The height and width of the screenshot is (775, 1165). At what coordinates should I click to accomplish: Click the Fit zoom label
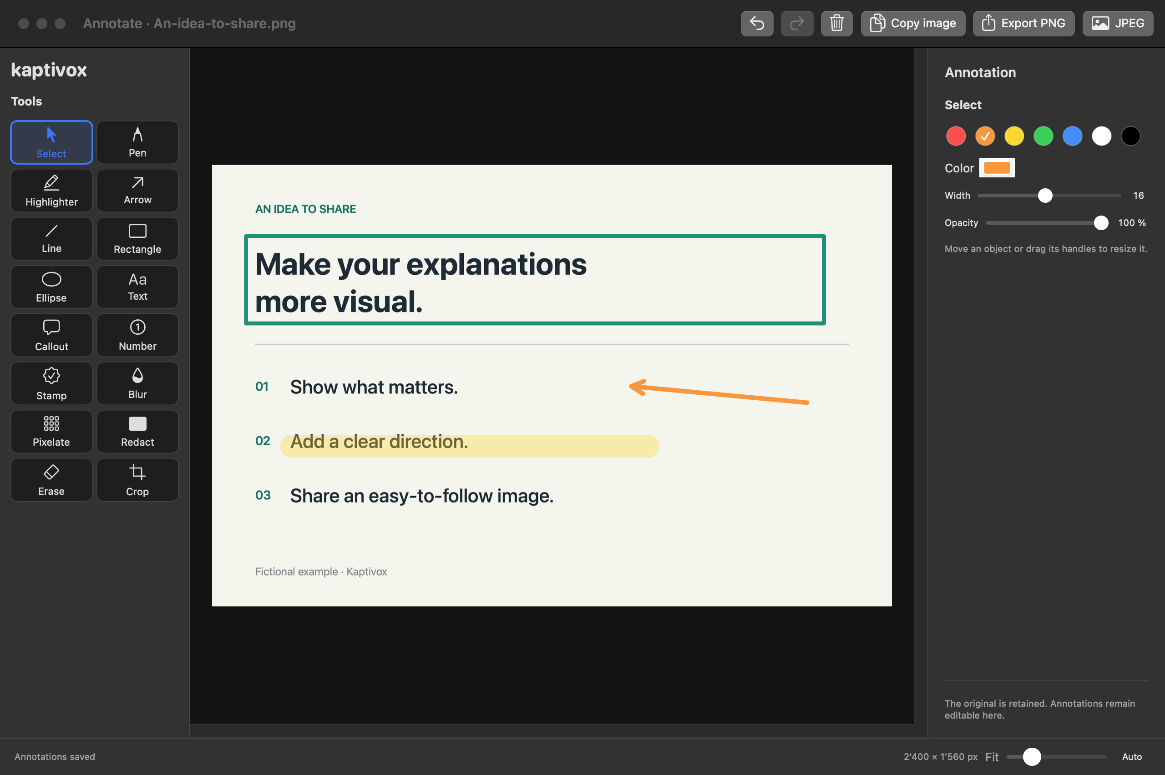pos(992,757)
